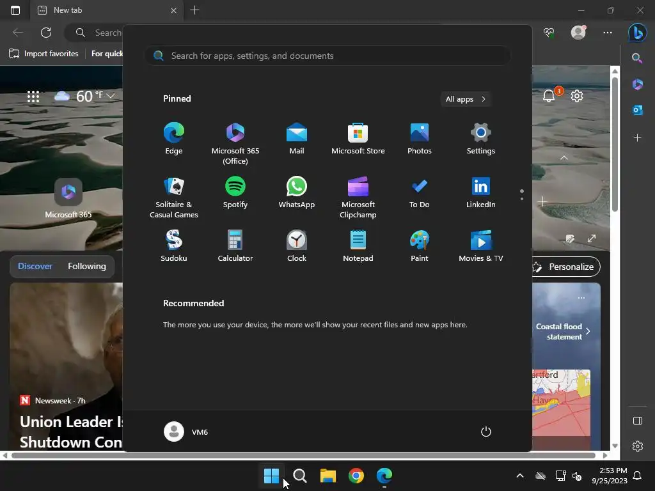
Task: Click the muted volume tray icon
Action: point(577,476)
